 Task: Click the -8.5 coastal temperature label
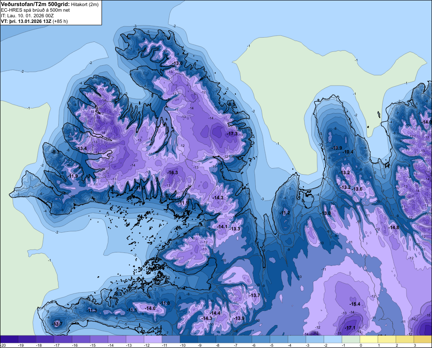tap(232, 104)
